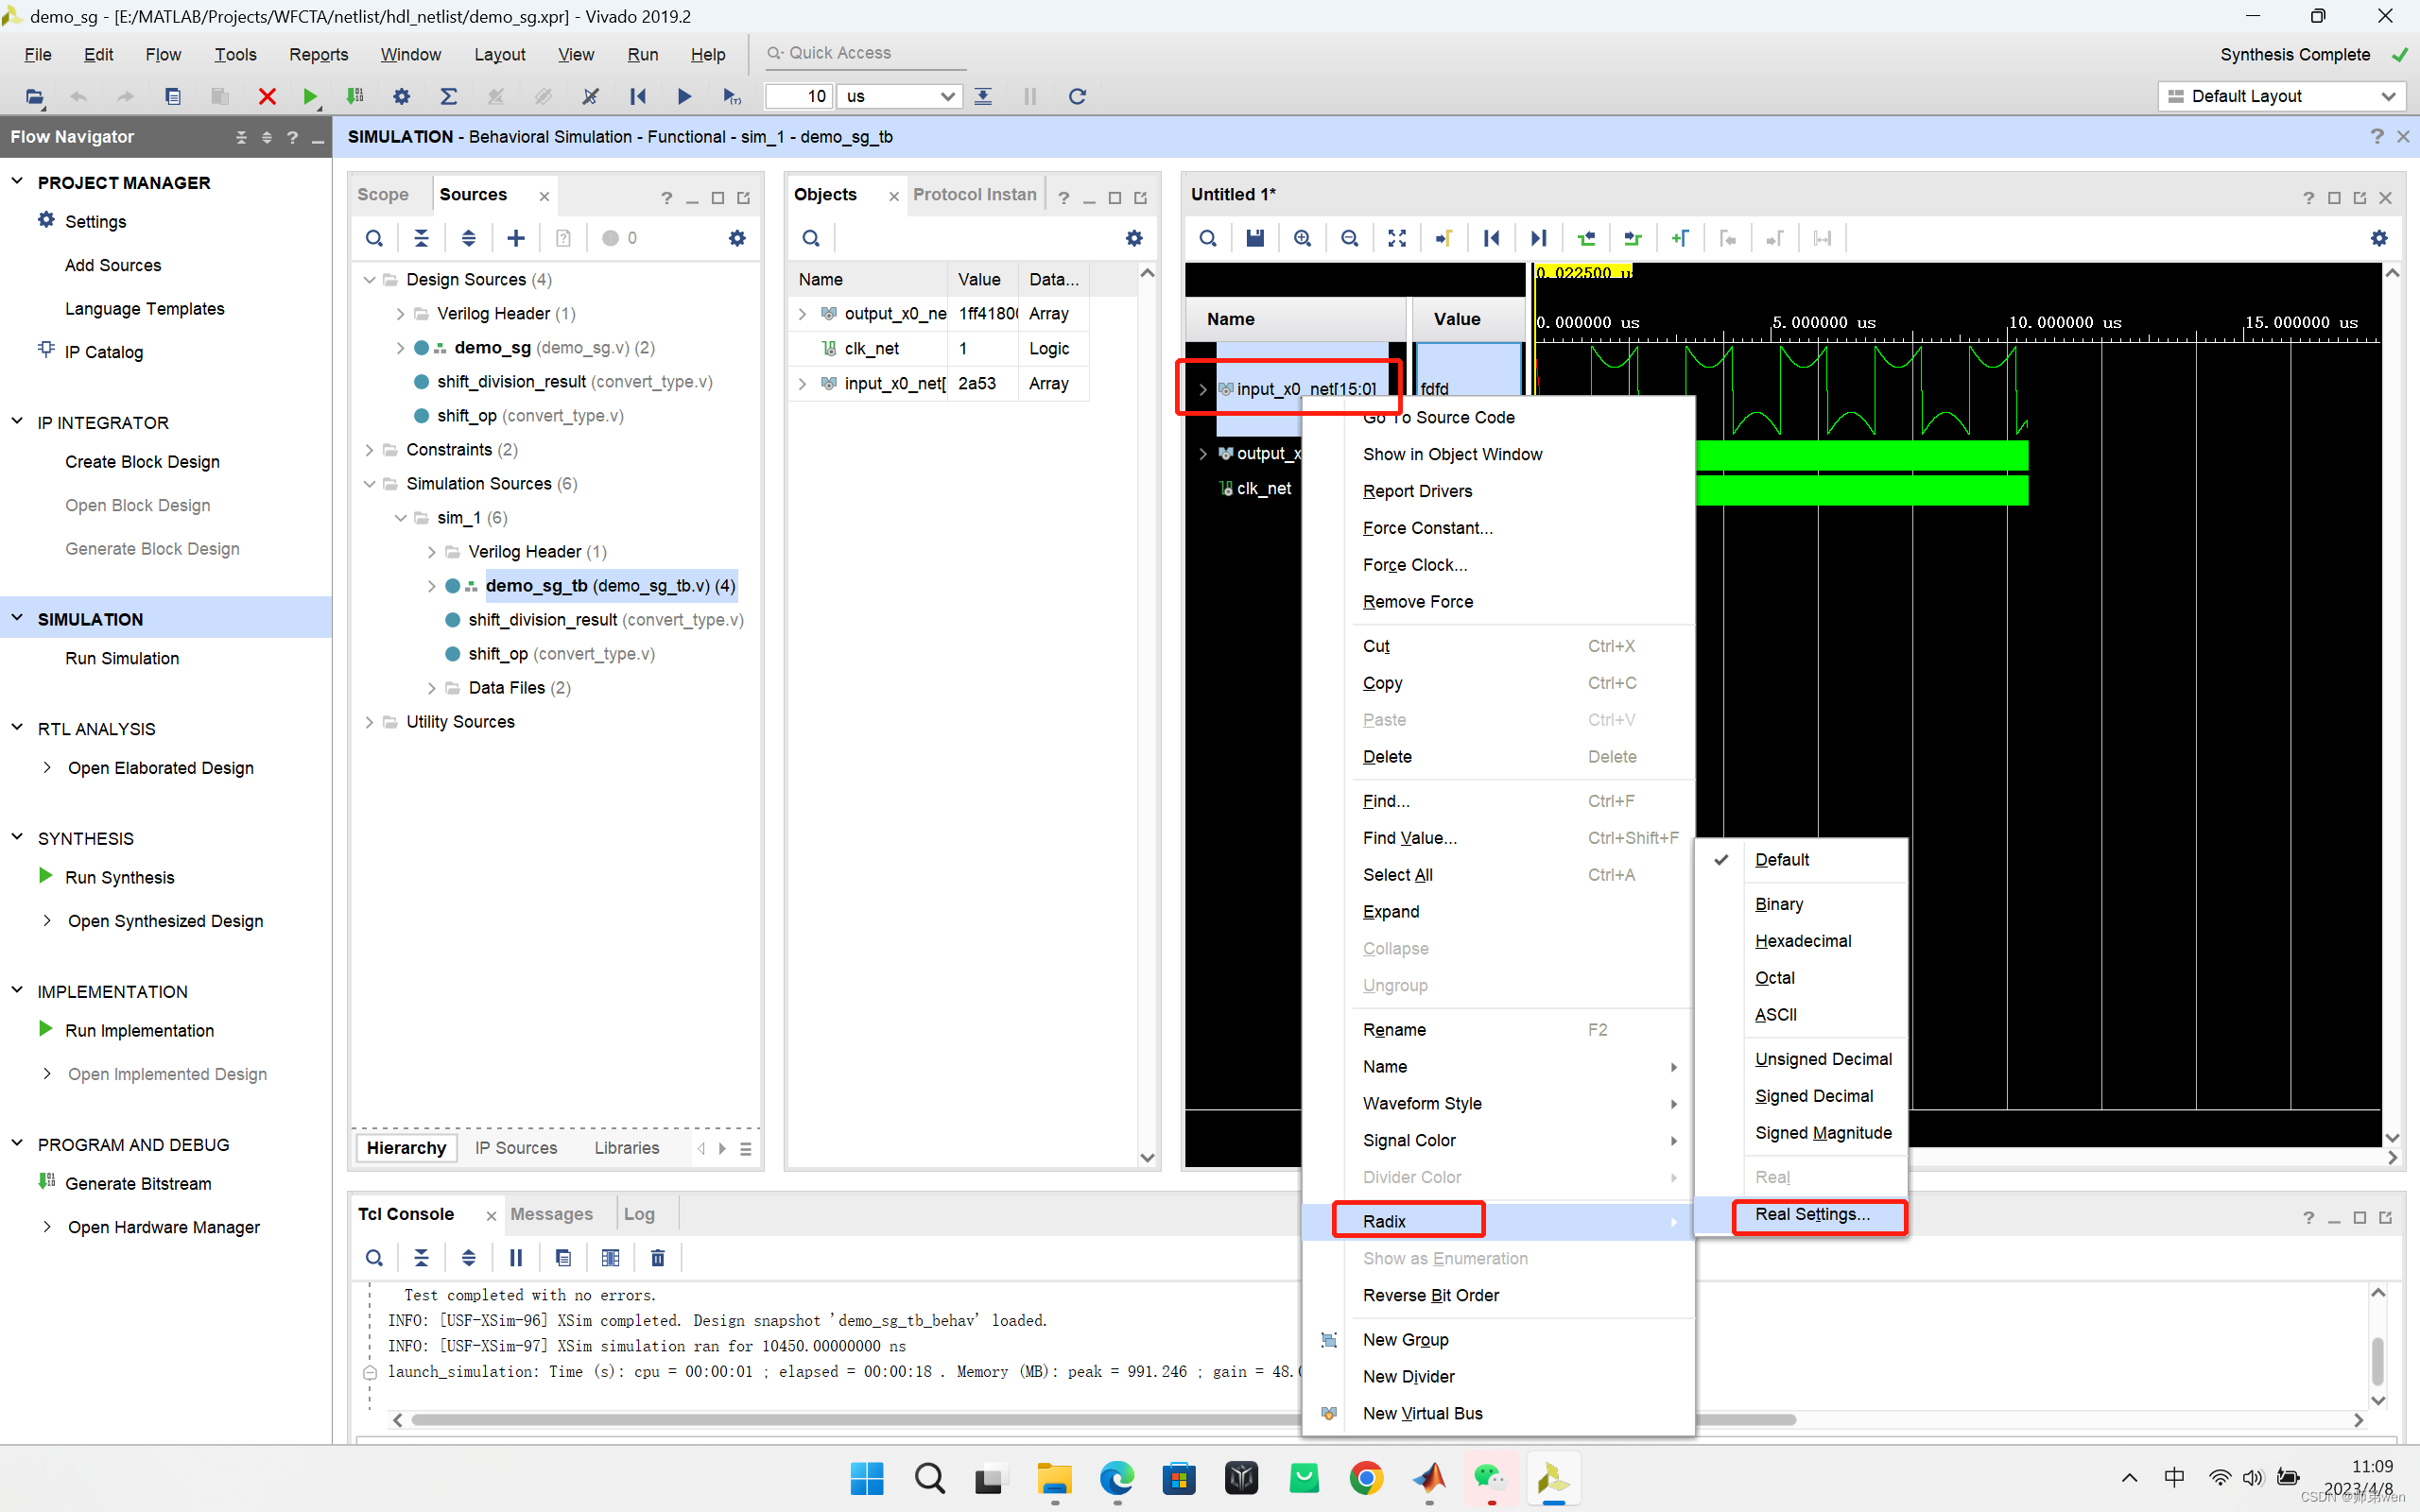The height and width of the screenshot is (1512, 2420).
Task: Expand Open Synthesized Design in Flow Navigator
Action: (47, 921)
